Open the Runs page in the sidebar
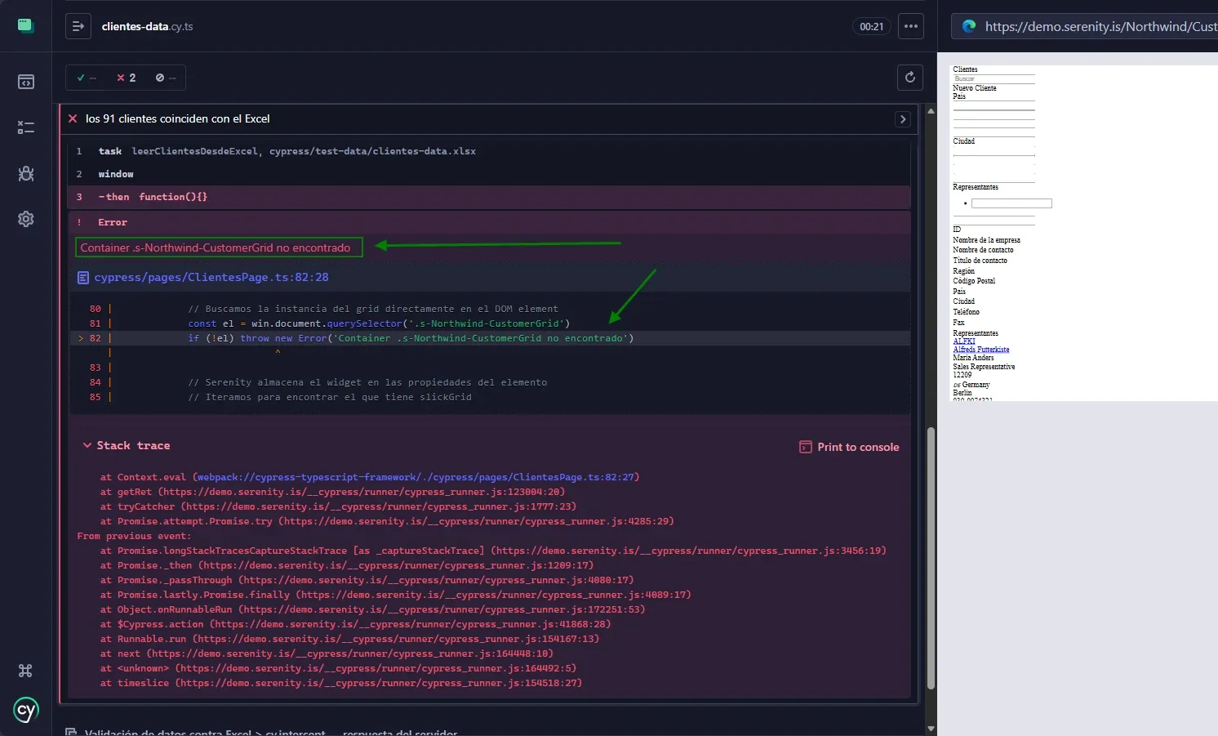This screenshot has width=1218, height=736. pos(26,127)
